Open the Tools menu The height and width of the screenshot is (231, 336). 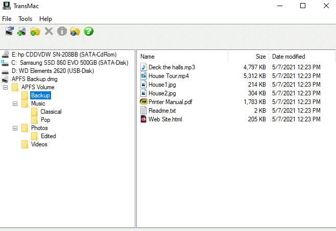click(x=25, y=19)
